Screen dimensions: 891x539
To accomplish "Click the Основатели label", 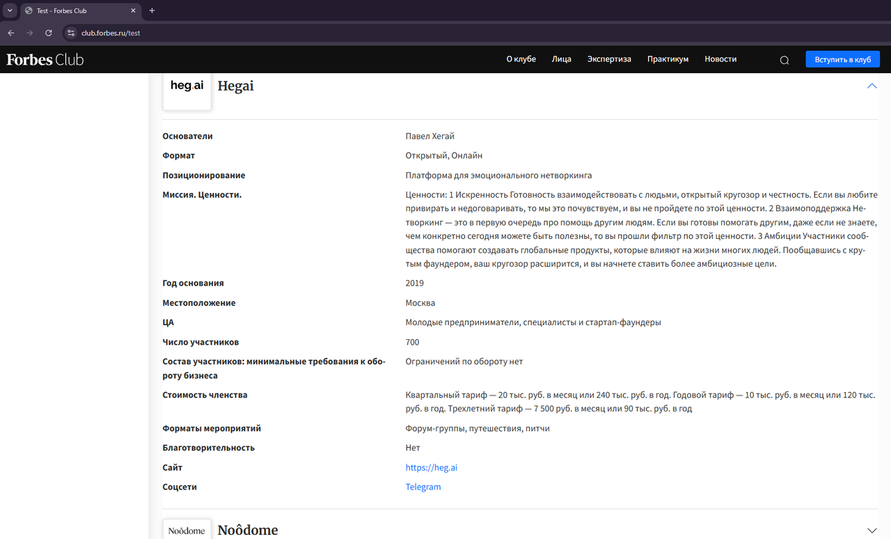I will tap(188, 136).
